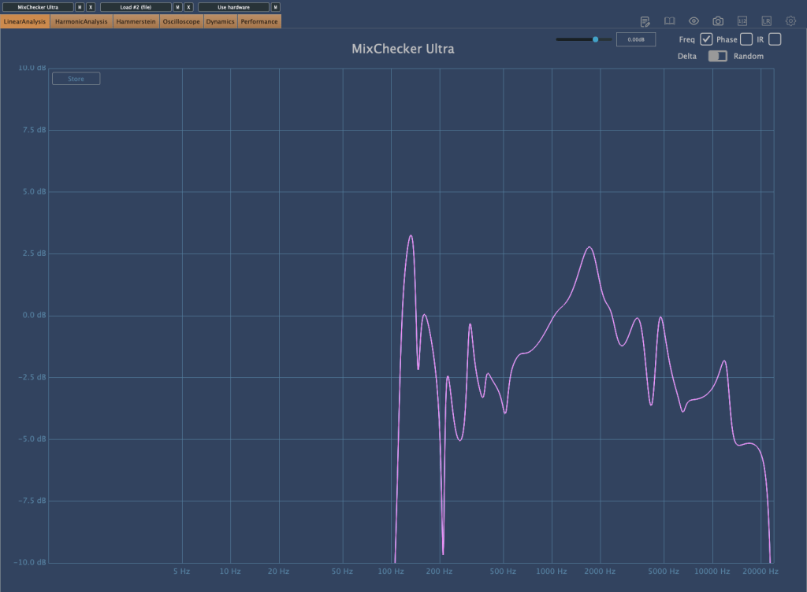Uncheck the Freq checkbox
This screenshot has height=592, width=807.
coord(706,39)
